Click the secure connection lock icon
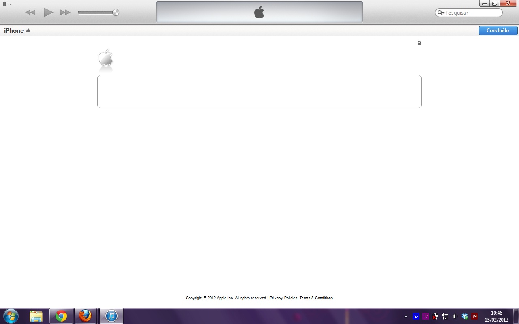This screenshot has height=324, width=519. (419, 43)
